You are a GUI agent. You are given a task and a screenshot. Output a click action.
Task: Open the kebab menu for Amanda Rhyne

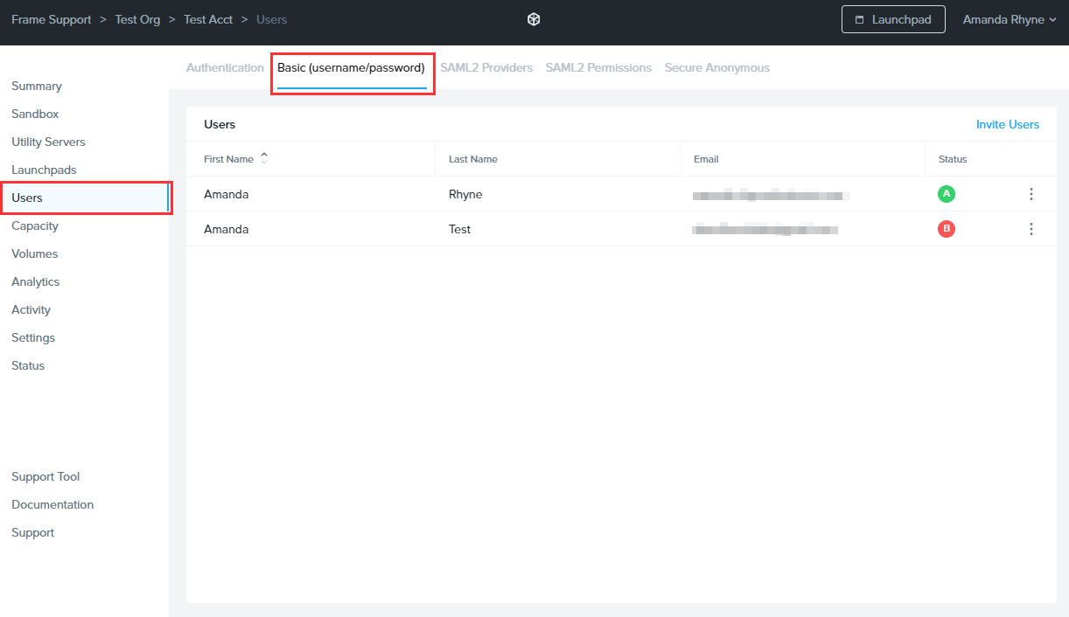click(x=1031, y=194)
